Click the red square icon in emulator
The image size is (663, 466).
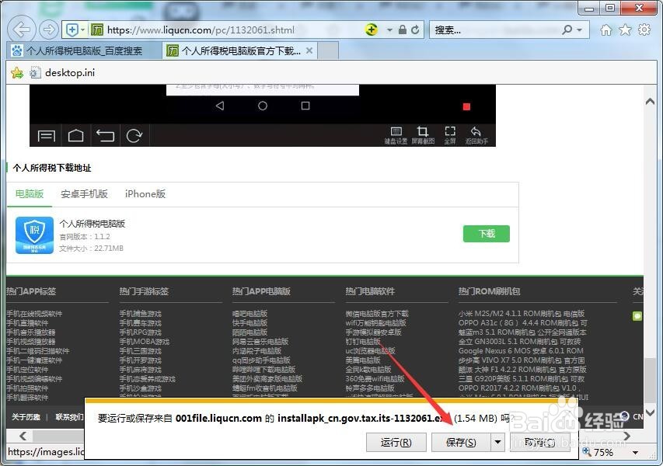point(466,106)
